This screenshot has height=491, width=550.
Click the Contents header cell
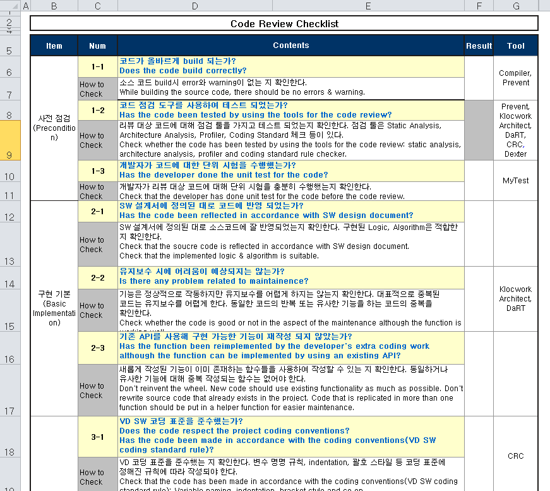pos(290,45)
